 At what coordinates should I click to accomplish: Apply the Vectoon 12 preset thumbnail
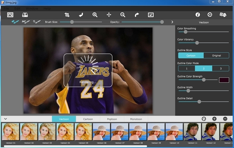pyautogui.click(x=211, y=132)
